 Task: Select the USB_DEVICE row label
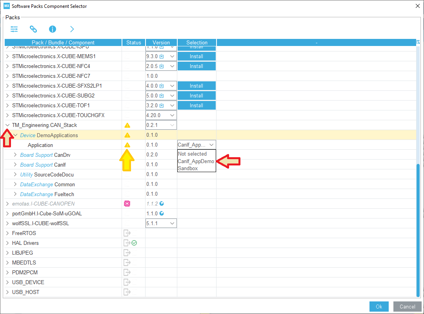click(28, 282)
